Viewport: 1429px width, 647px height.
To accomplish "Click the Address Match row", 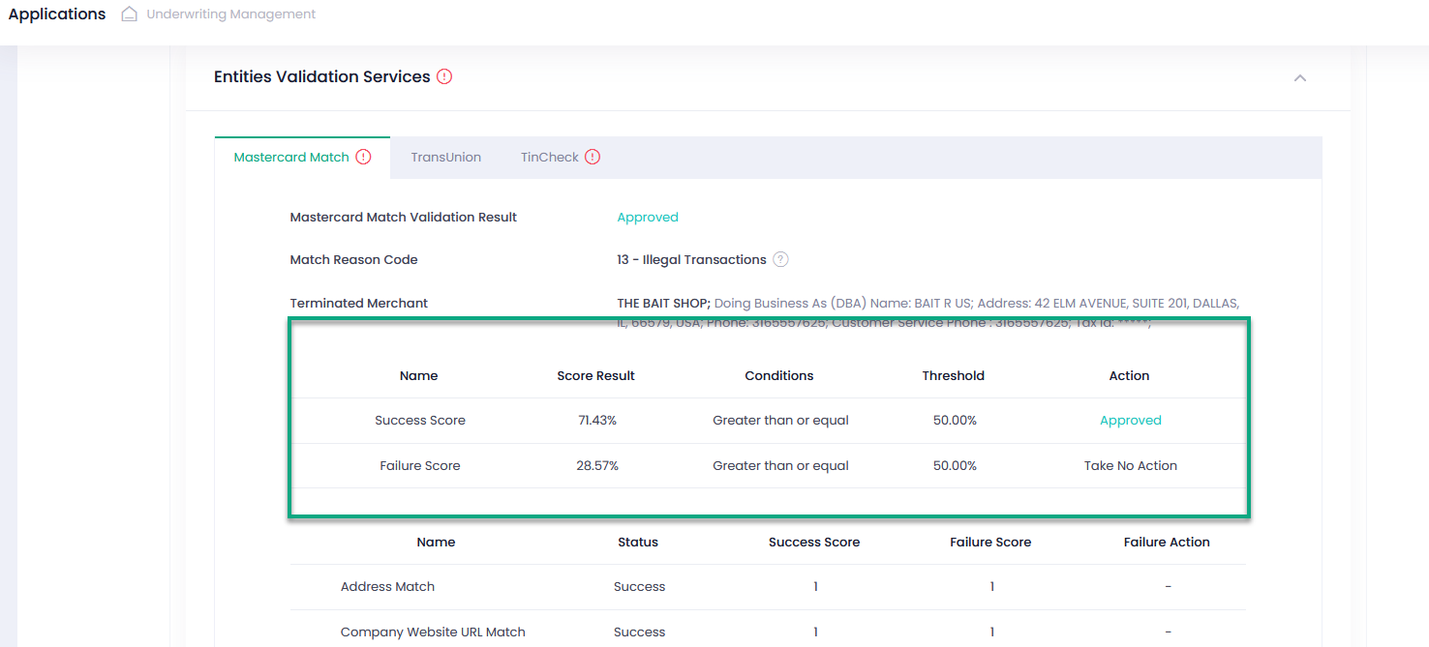I will (768, 587).
